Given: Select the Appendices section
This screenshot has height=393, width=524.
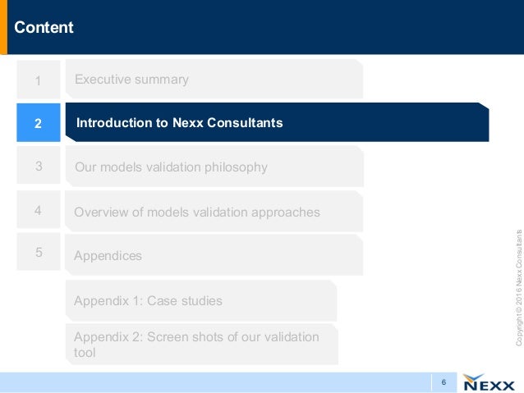Looking at the screenshot, I should pyautogui.click(x=214, y=255).
